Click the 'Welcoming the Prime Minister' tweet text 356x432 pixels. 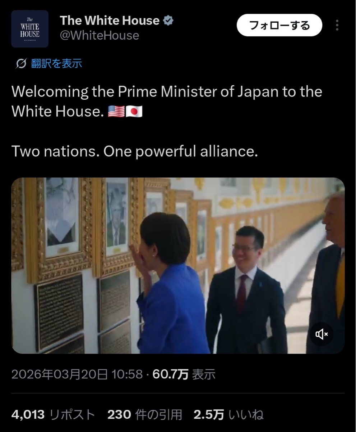click(167, 102)
